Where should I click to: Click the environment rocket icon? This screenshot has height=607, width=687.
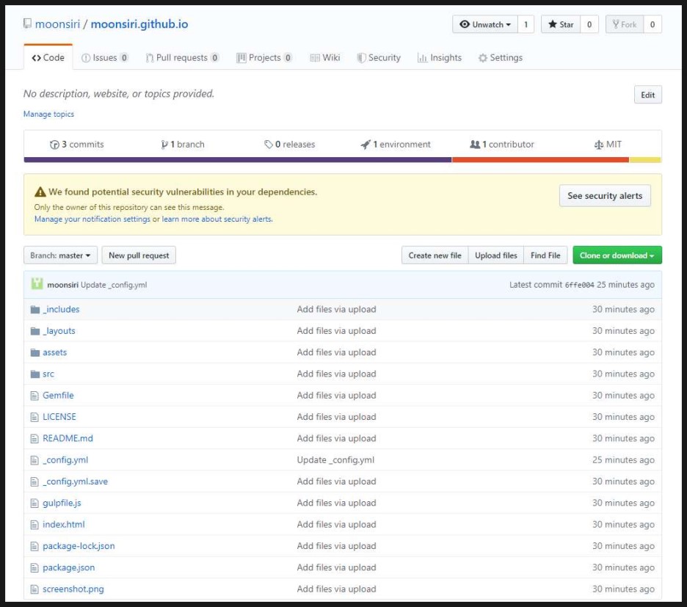tap(366, 145)
